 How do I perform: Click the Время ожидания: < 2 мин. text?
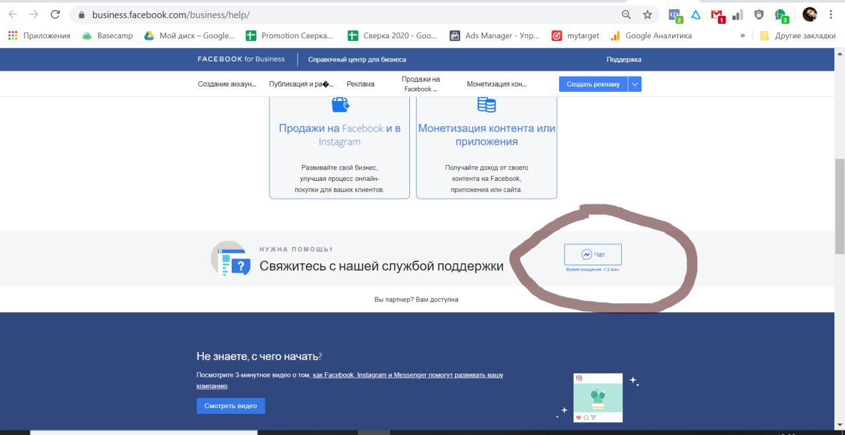click(593, 269)
